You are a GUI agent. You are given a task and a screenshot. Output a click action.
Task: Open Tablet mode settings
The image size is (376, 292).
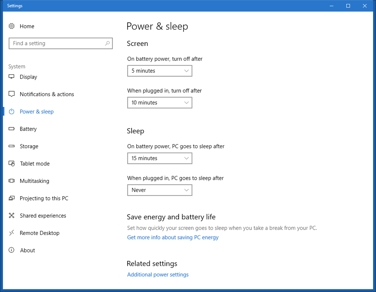(x=11, y=163)
